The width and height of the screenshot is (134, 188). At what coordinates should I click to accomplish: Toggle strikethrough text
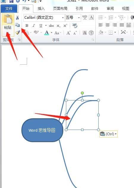pyautogui.click(x=51, y=26)
